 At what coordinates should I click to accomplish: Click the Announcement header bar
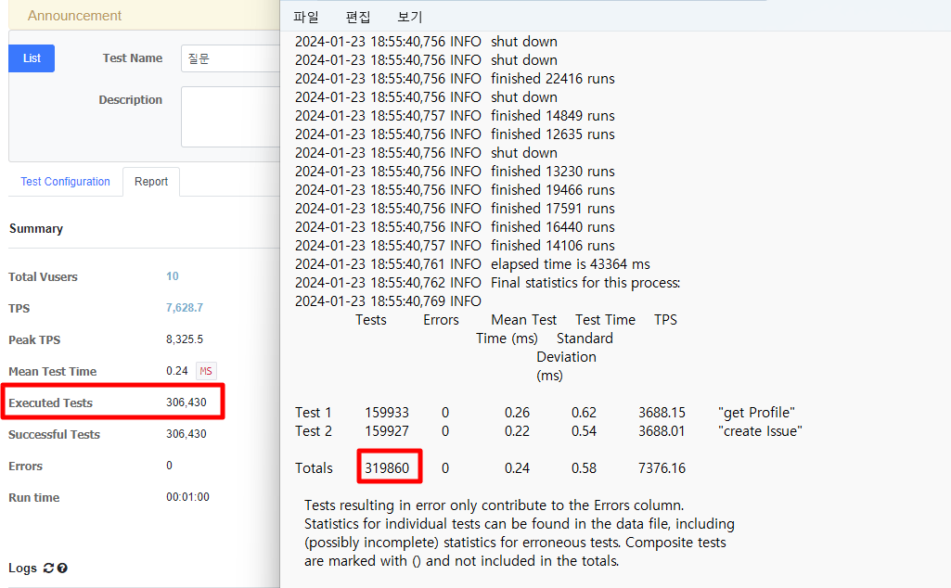click(139, 16)
